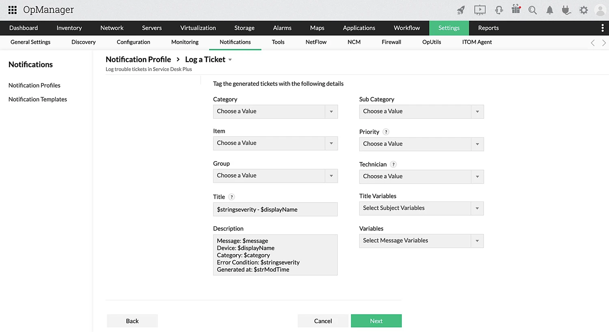Open the Log a Ticket type selector

click(230, 60)
